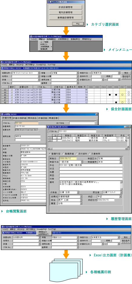Select the 周期表出力 Excel output entry
132x284 pixels.
(x=43, y=232)
